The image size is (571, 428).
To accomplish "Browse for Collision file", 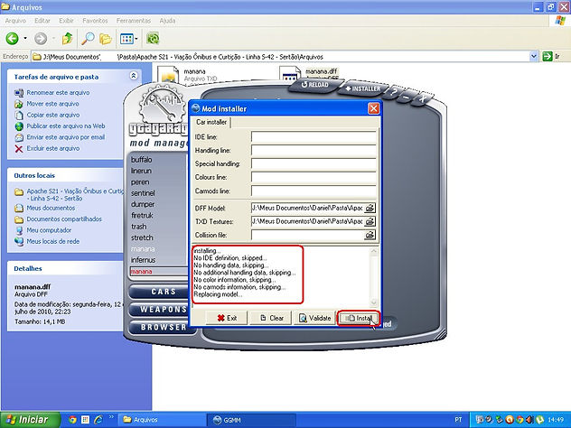I will point(370,235).
